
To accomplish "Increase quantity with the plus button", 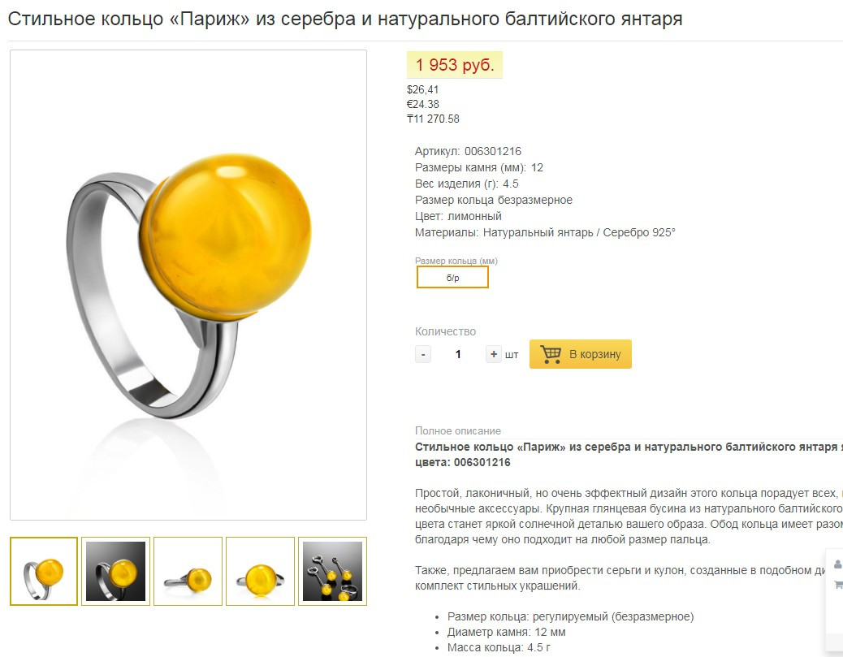I will coord(494,354).
